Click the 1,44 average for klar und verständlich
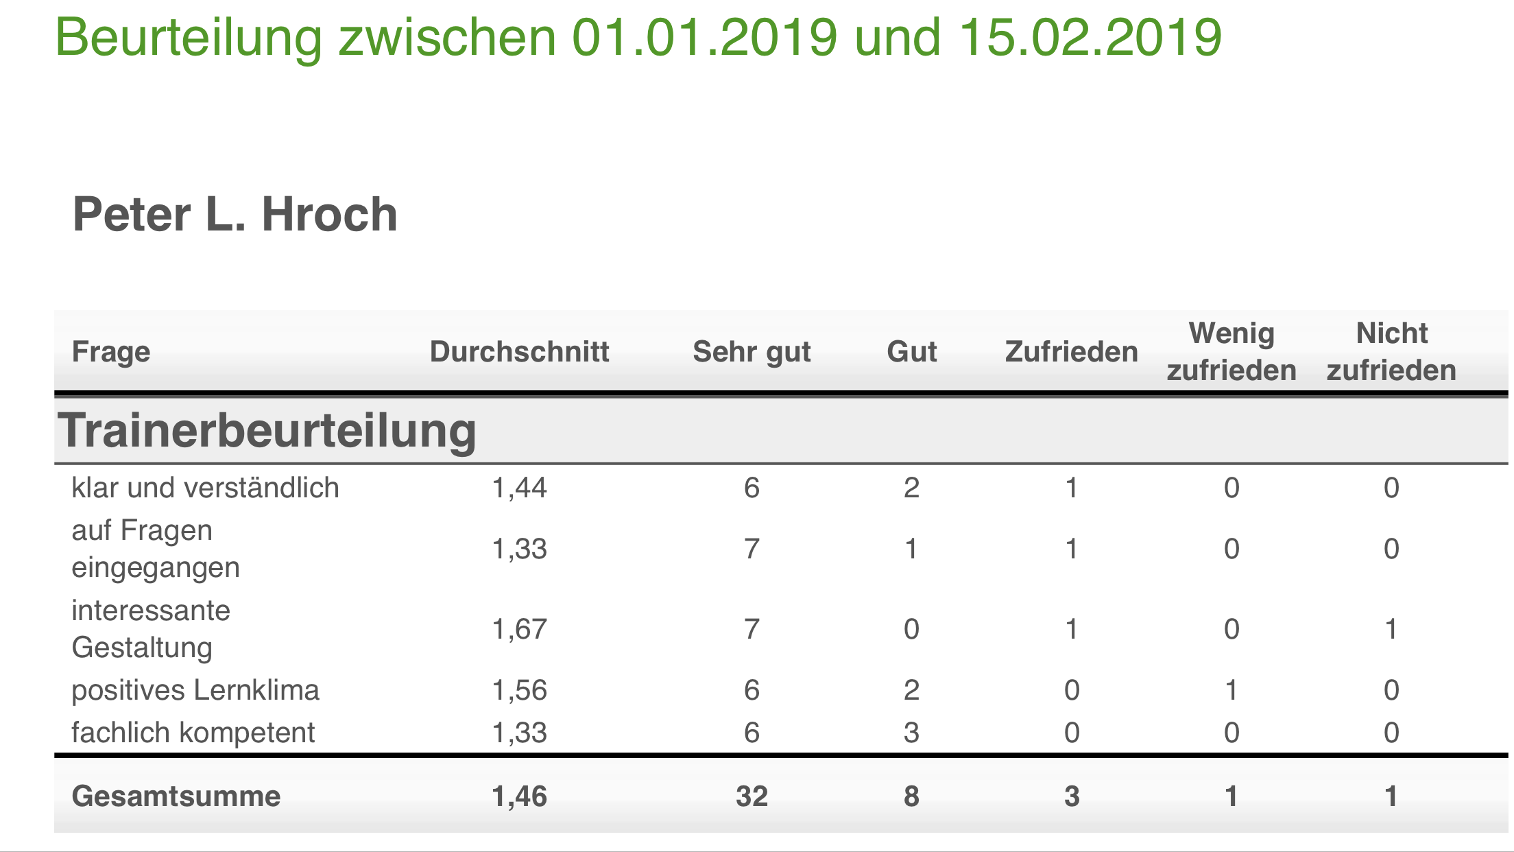Image resolution: width=1514 pixels, height=852 pixels. (519, 488)
